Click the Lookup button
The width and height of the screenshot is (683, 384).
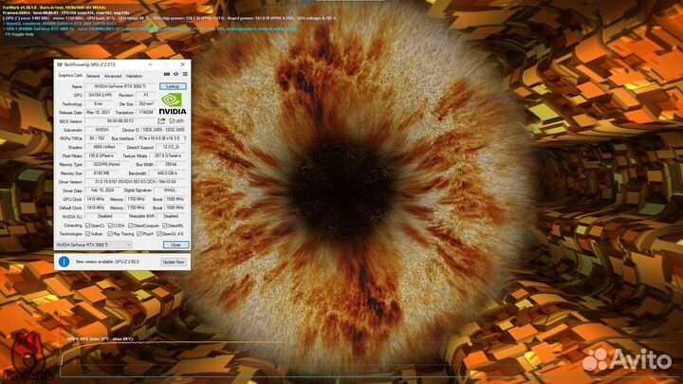pos(173,85)
